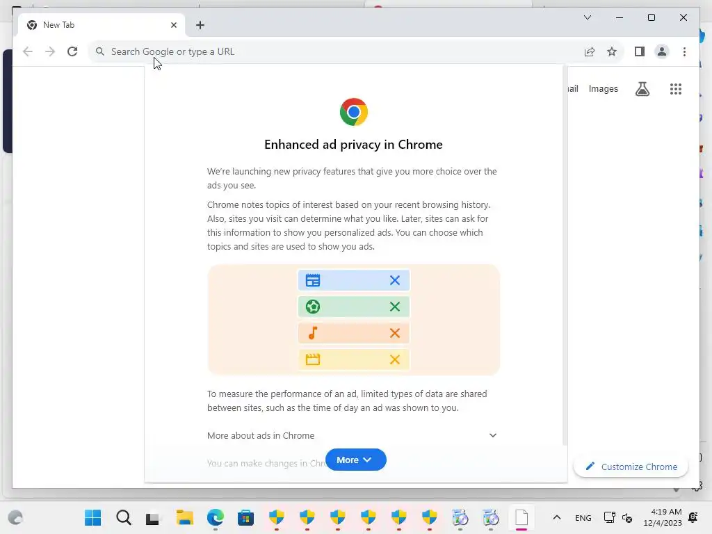Screen dimensions: 712x534
Task: Remove the green sports topic with X
Action: pyautogui.click(x=395, y=307)
